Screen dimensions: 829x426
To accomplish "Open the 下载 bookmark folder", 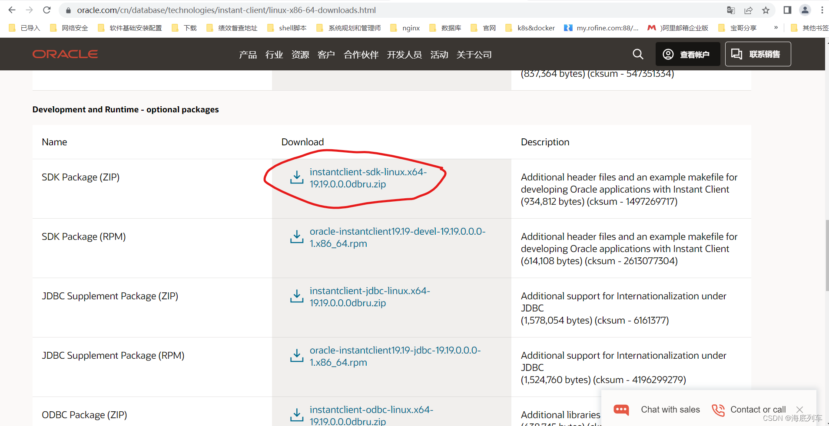I will point(185,28).
